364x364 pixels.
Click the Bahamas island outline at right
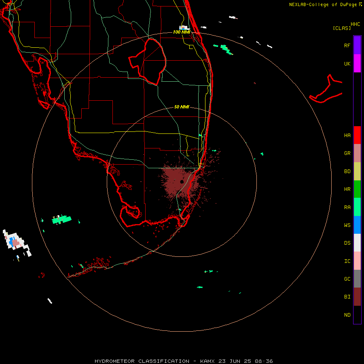(x=326, y=89)
